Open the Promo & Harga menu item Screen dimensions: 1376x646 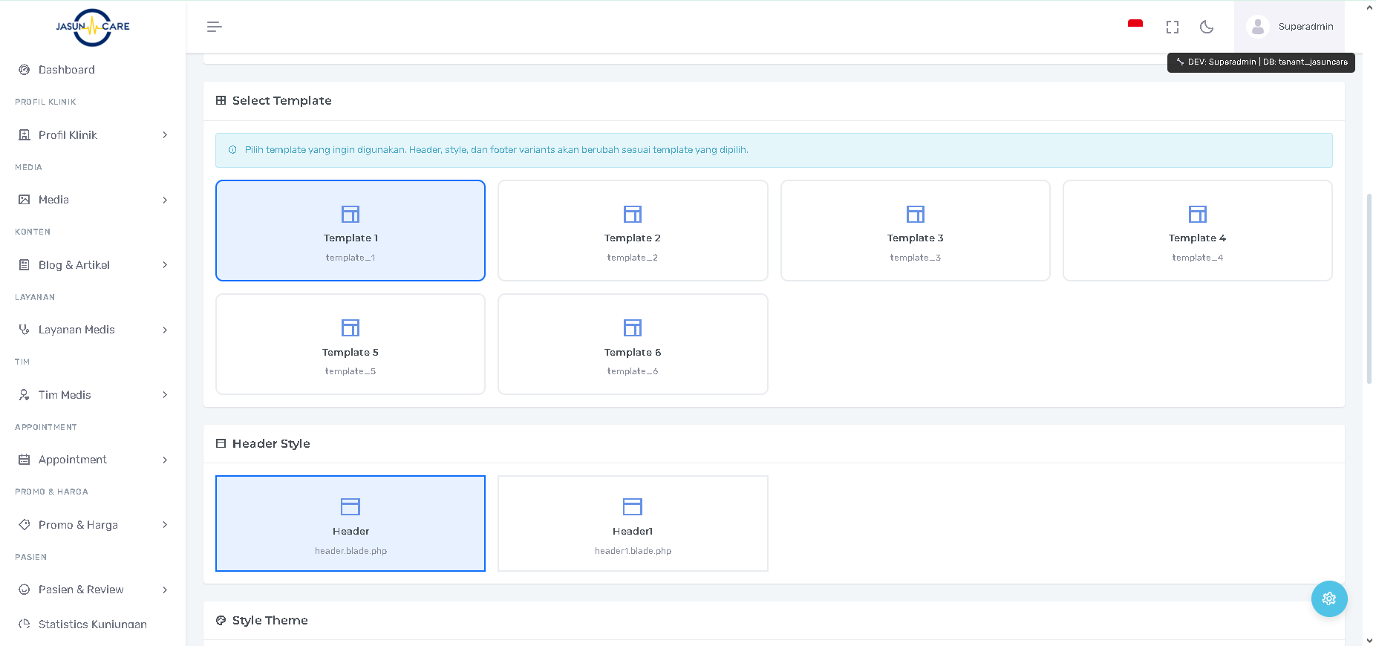tap(78, 525)
